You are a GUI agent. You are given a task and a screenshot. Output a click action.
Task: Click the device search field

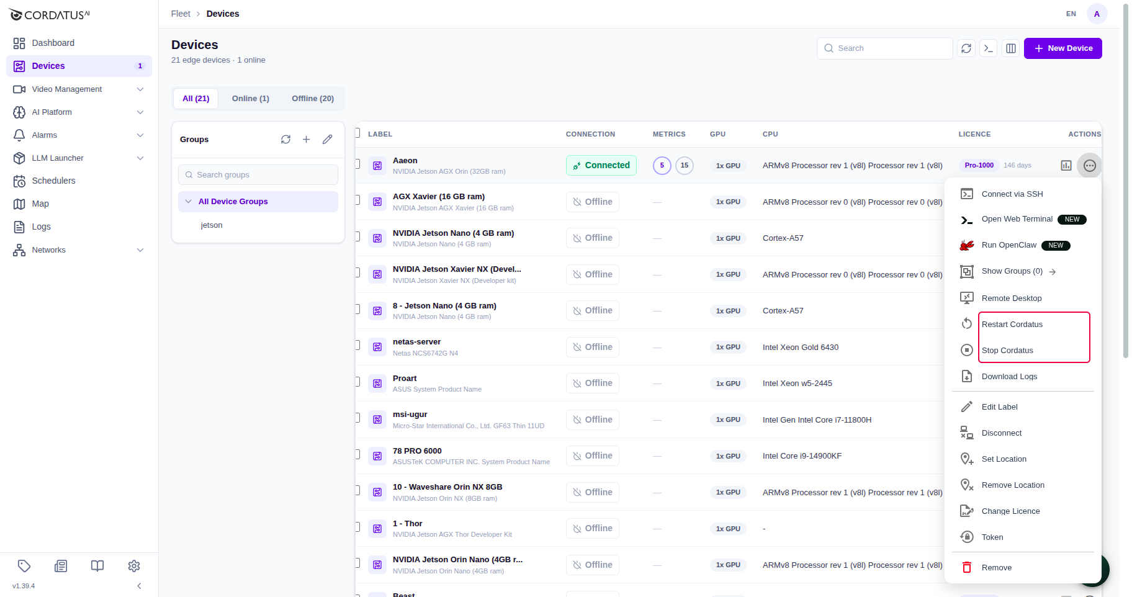pos(885,48)
